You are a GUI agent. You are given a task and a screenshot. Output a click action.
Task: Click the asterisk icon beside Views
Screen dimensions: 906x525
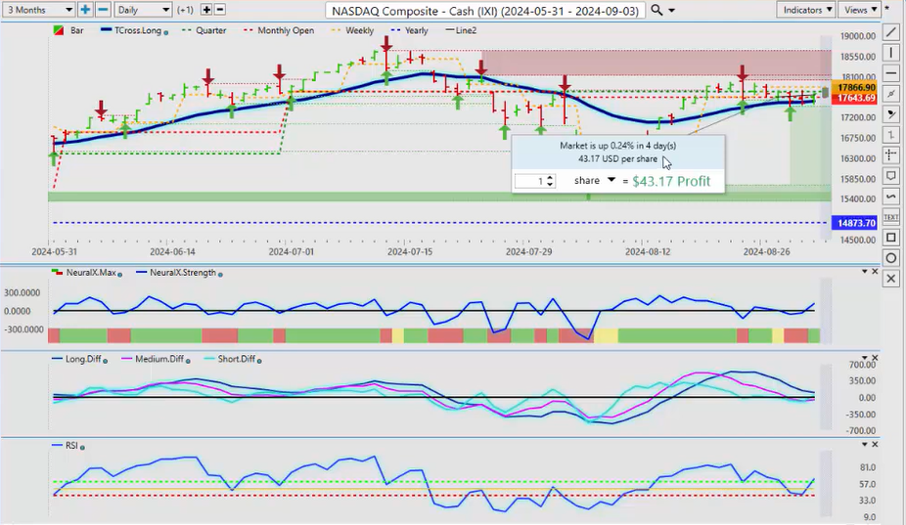887,10
